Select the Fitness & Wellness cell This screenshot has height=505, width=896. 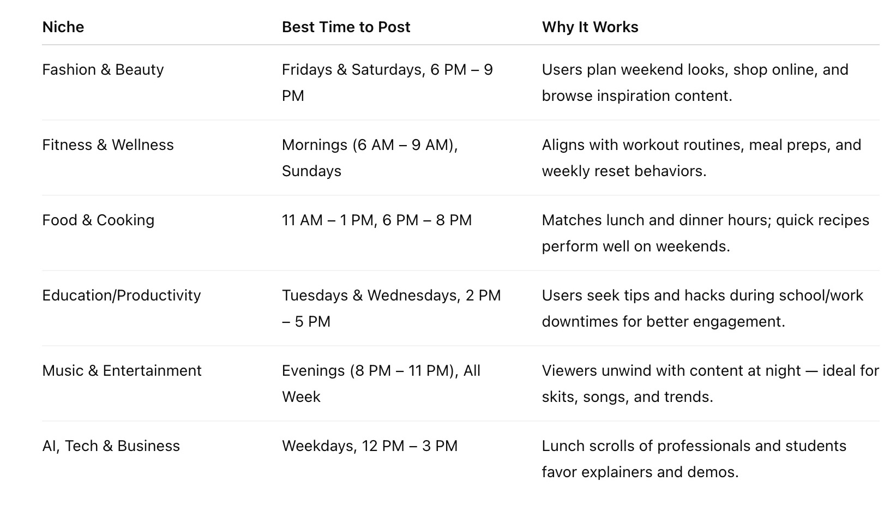tap(107, 145)
